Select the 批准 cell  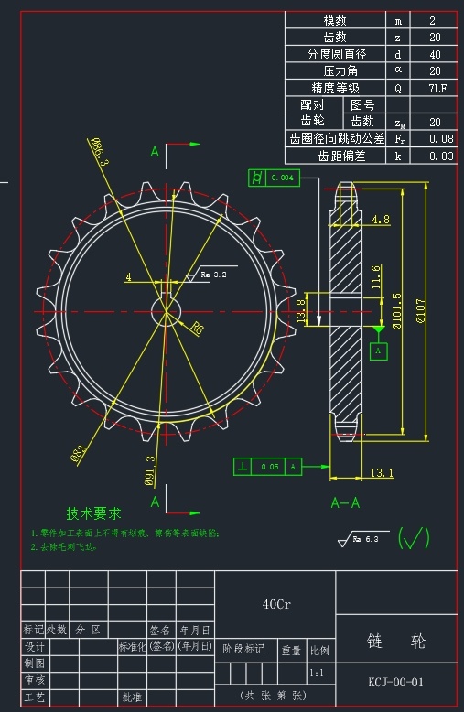coord(132,696)
